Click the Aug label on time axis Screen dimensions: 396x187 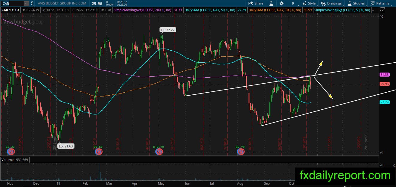tap(240, 183)
